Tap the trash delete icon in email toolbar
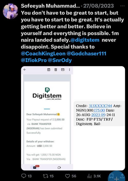 point(56,70)
